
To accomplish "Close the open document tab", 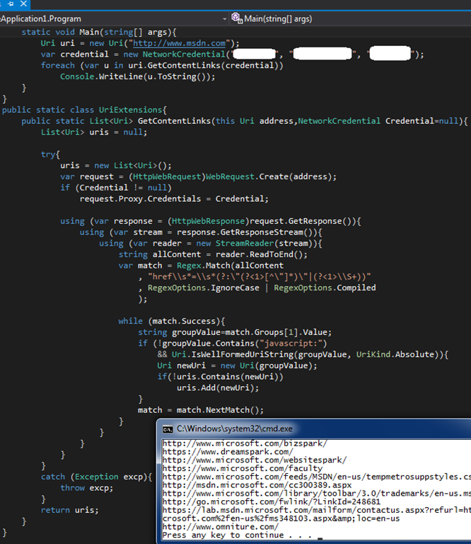I will [x=25, y=4].
